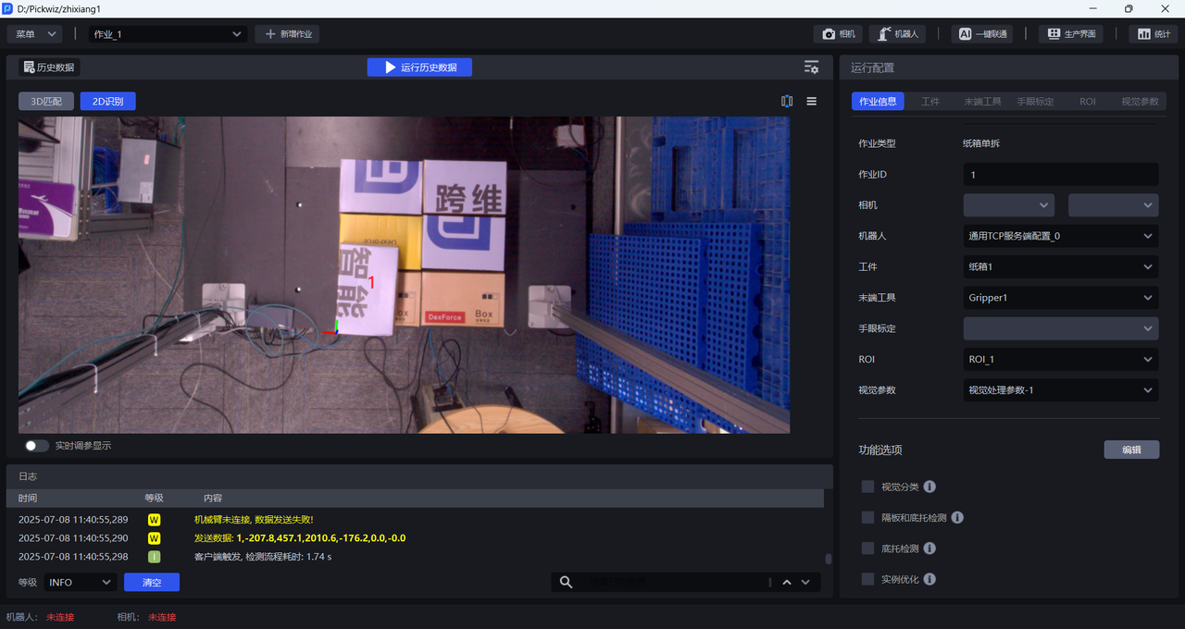Toggle the 实时调参显示 switch
Viewport: 1185px width, 629px height.
(x=37, y=446)
